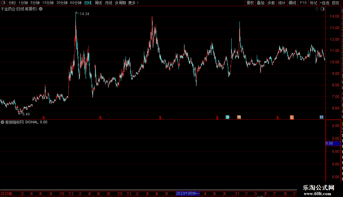Click the 14.00 price axis label

click(x=335, y=16)
